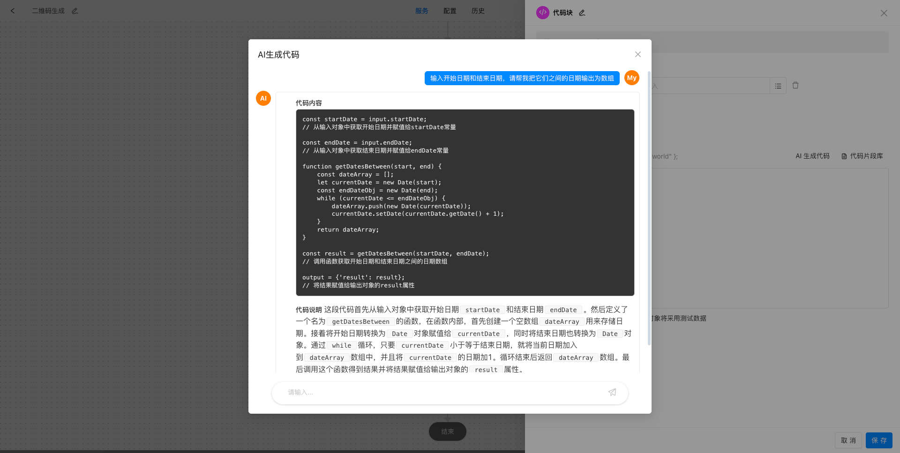Click the trash icon to delete the input
Viewport: 900px width, 453px height.
tap(795, 85)
